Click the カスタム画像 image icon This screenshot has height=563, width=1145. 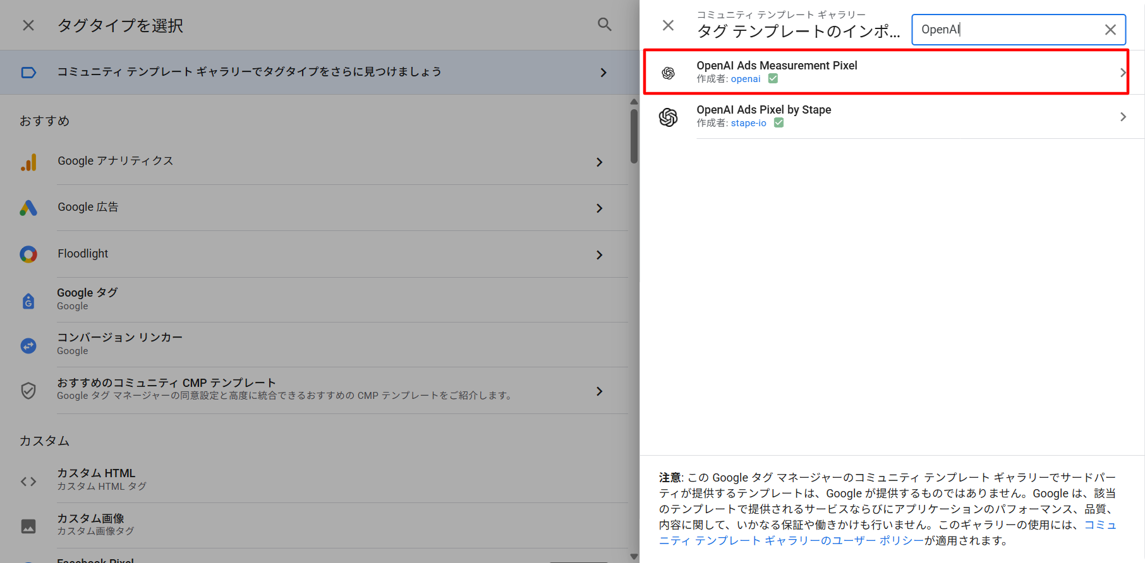28,526
